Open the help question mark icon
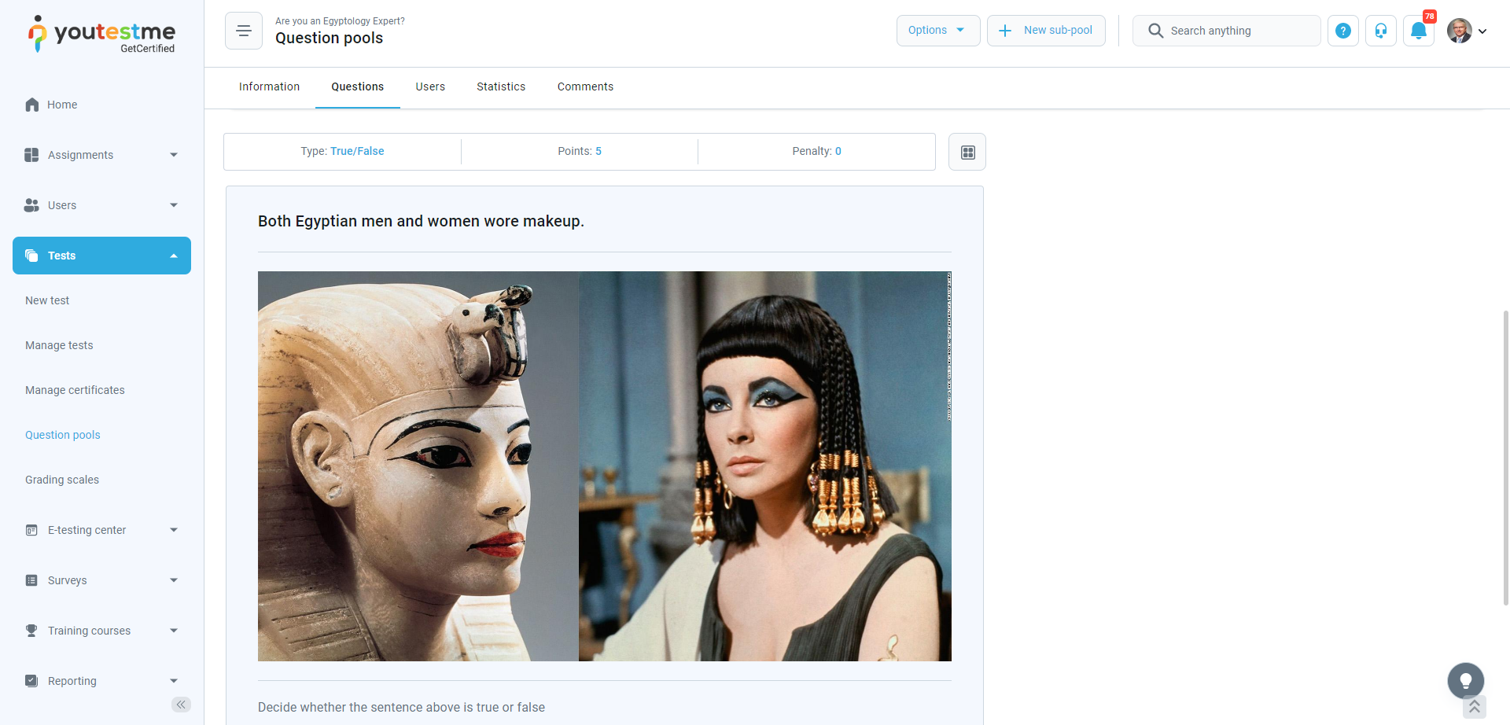 coord(1343,31)
